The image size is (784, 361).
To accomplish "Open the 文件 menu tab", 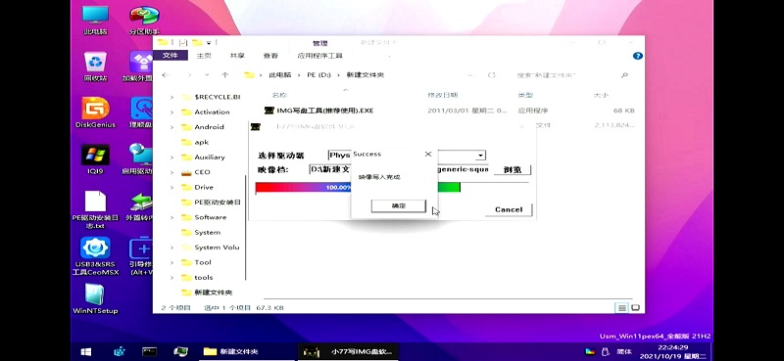I will click(170, 56).
